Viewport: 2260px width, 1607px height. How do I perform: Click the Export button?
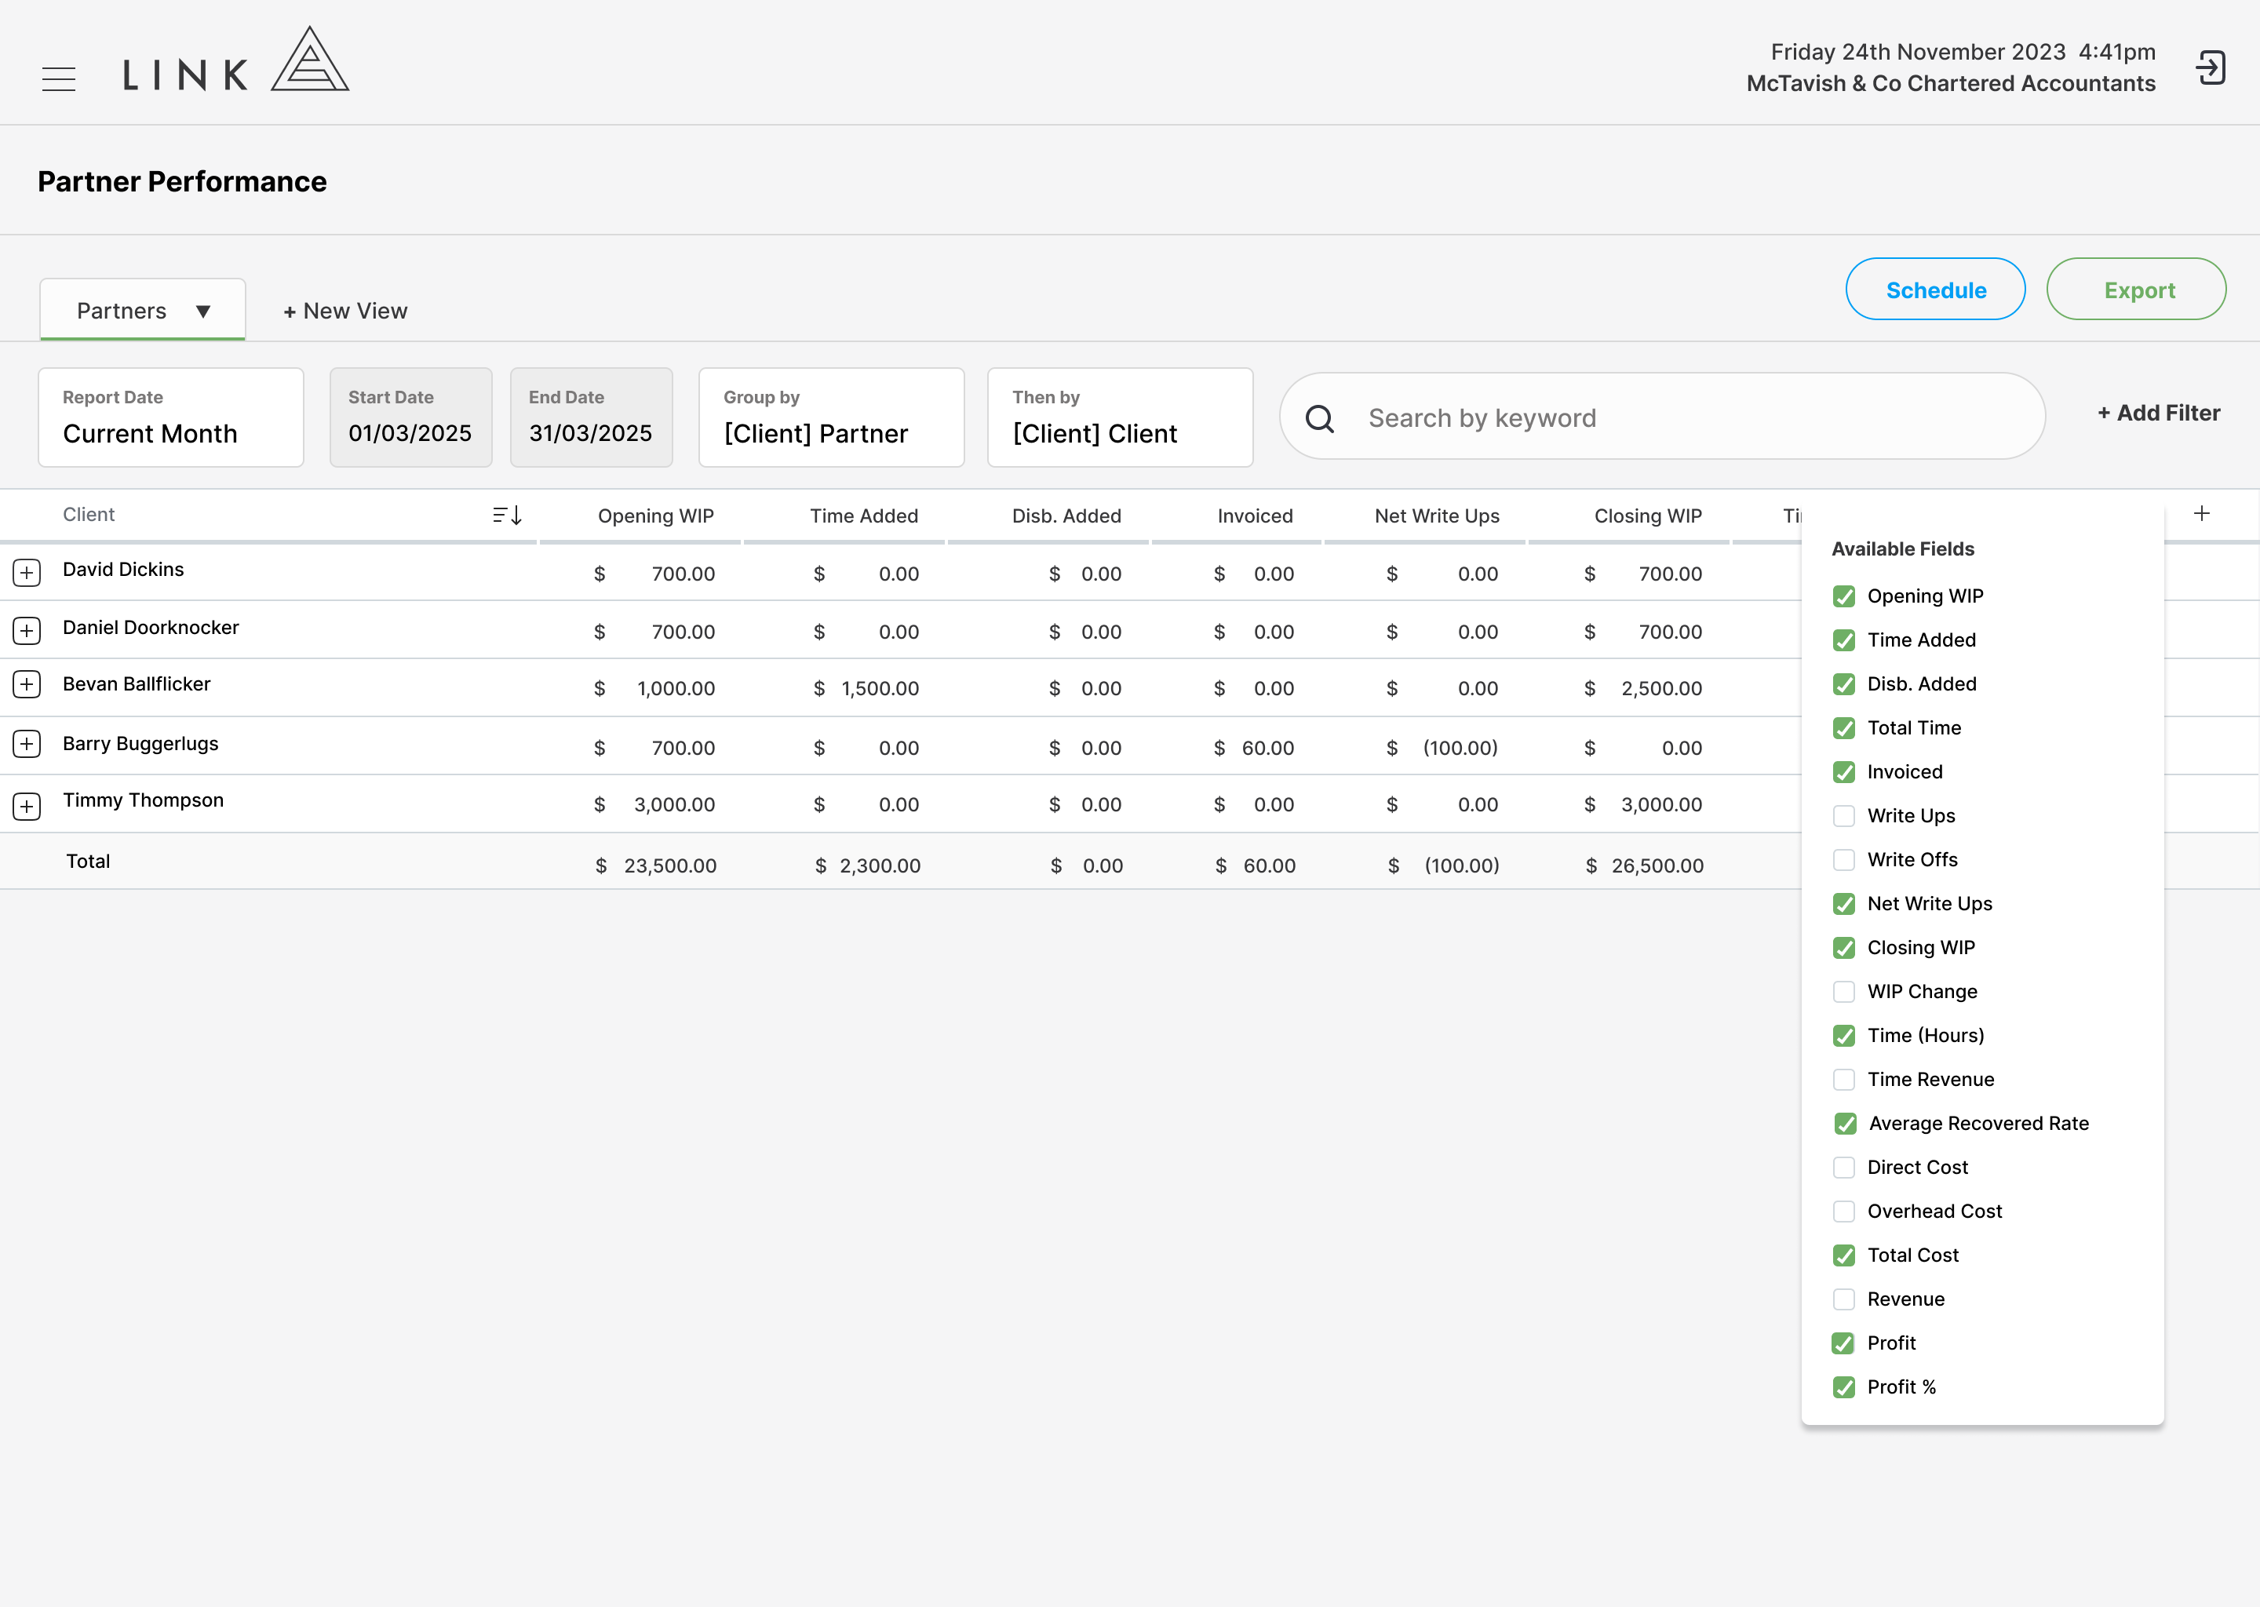2136,290
